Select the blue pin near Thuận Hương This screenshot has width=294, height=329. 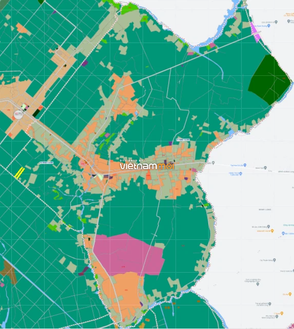click(268, 26)
